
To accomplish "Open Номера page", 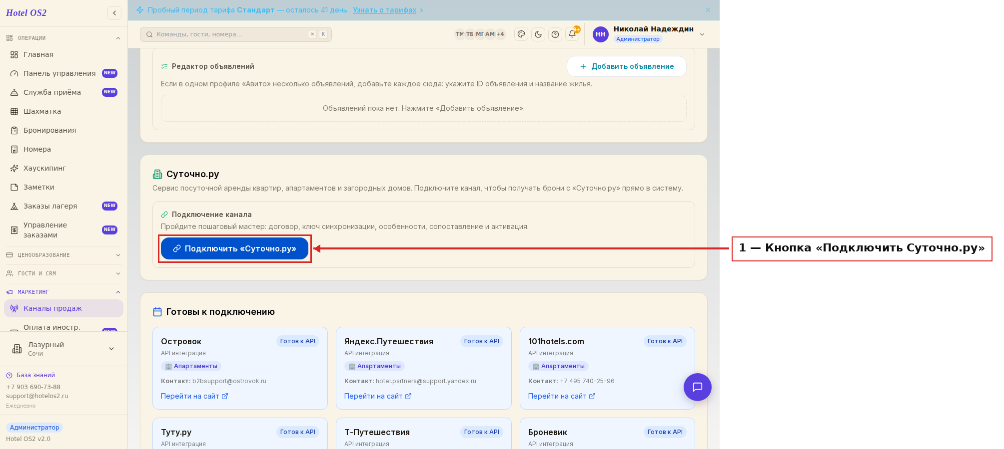I will (63, 149).
